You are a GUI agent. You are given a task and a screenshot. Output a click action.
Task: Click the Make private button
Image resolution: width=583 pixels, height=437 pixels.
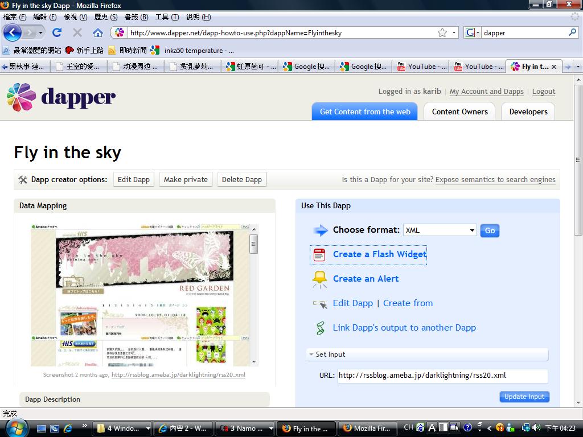[x=186, y=179]
